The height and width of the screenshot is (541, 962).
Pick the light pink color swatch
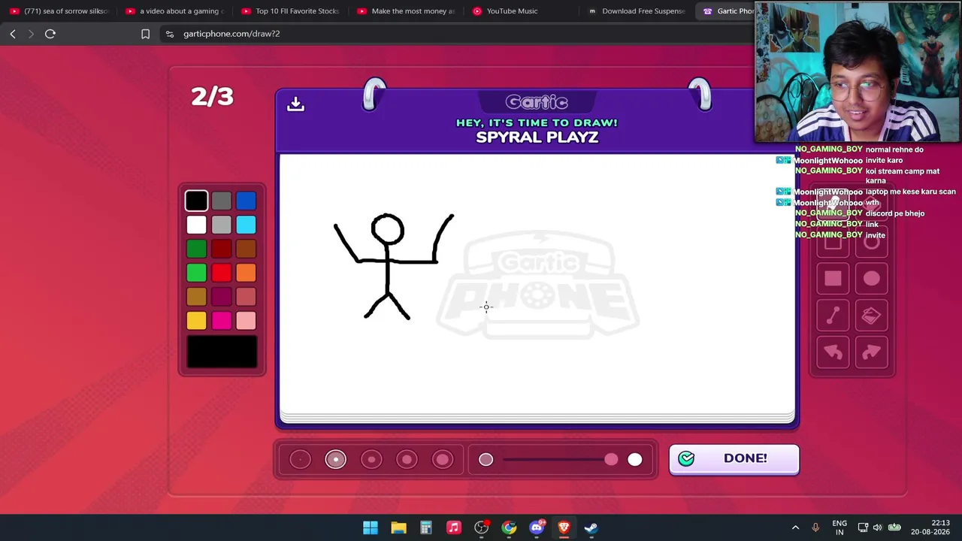246,321
